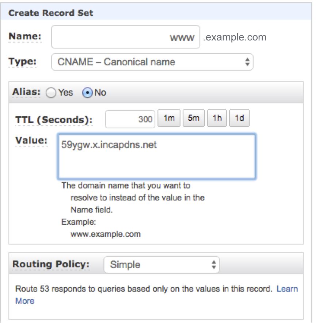The image size is (319, 323).
Task: Click the Value label beside the text area
Action: coord(31,140)
